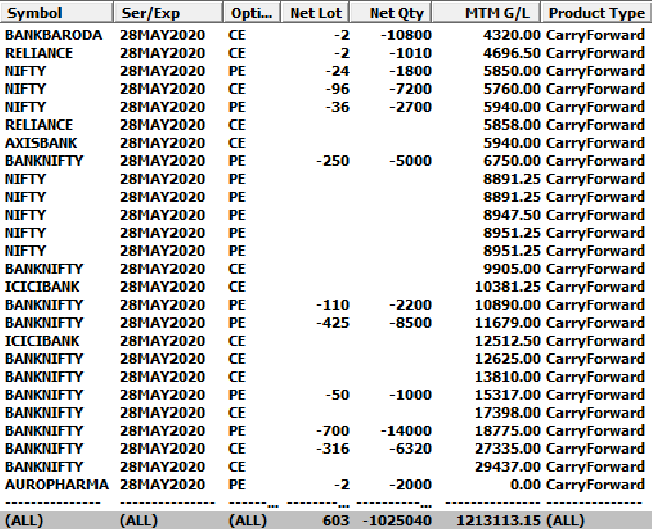The height and width of the screenshot is (529, 652).
Task: Click MTM value 5850.00
Action: [x=512, y=71]
